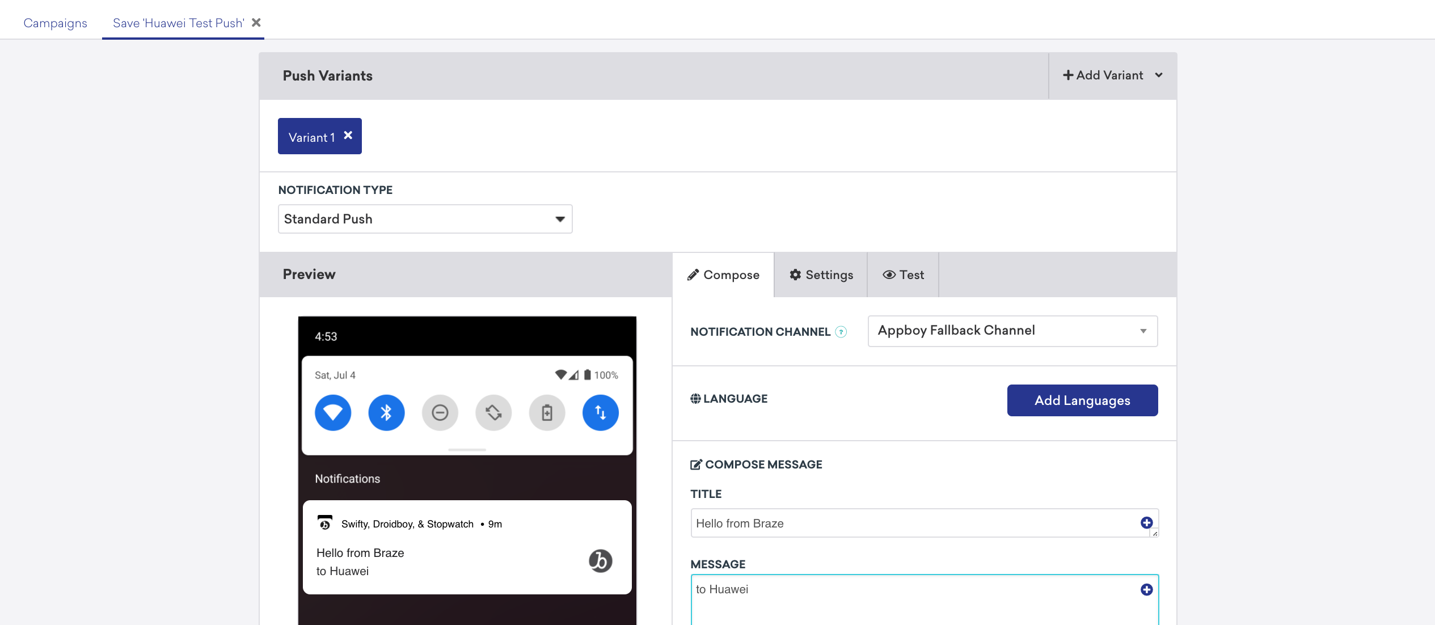Image resolution: width=1435 pixels, height=625 pixels.
Task: Click 'Sat, Jul 4' date in preview
Action: coord(335,375)
